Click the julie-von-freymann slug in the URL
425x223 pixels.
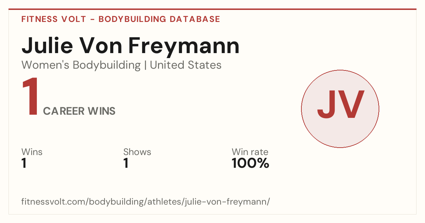point(226,202)
